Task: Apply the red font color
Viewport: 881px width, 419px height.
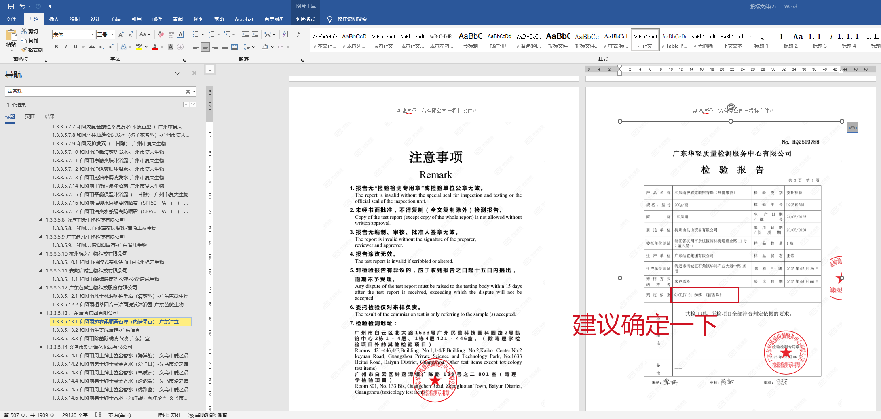Action: [x=155, y=47]
